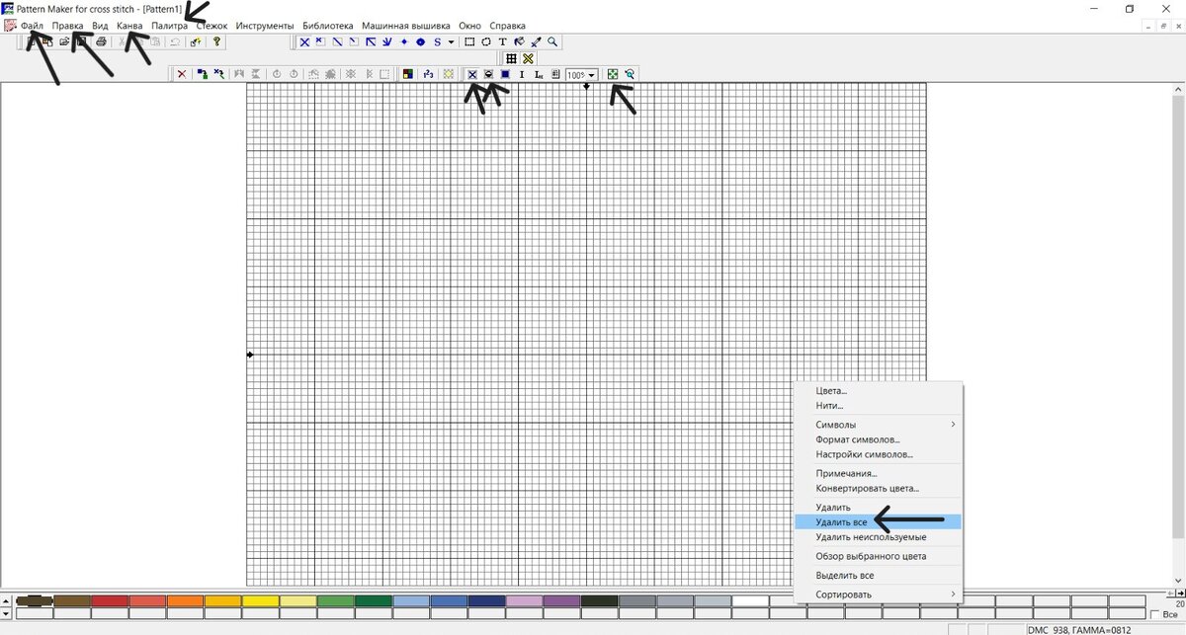Open the Правка menu
Viewport: 1186px width, 635px height.
pos(68,26)
